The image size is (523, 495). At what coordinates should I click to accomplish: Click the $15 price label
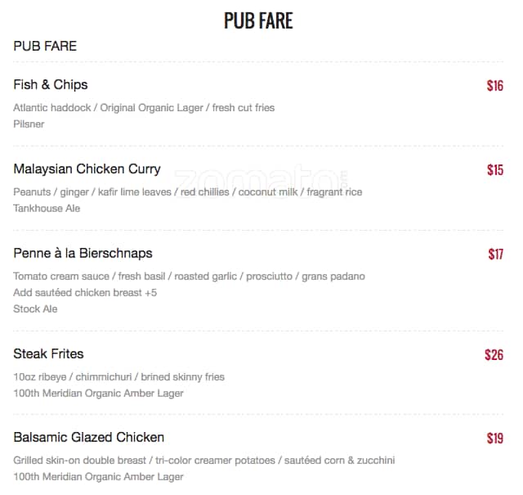[x=494, y=170]
